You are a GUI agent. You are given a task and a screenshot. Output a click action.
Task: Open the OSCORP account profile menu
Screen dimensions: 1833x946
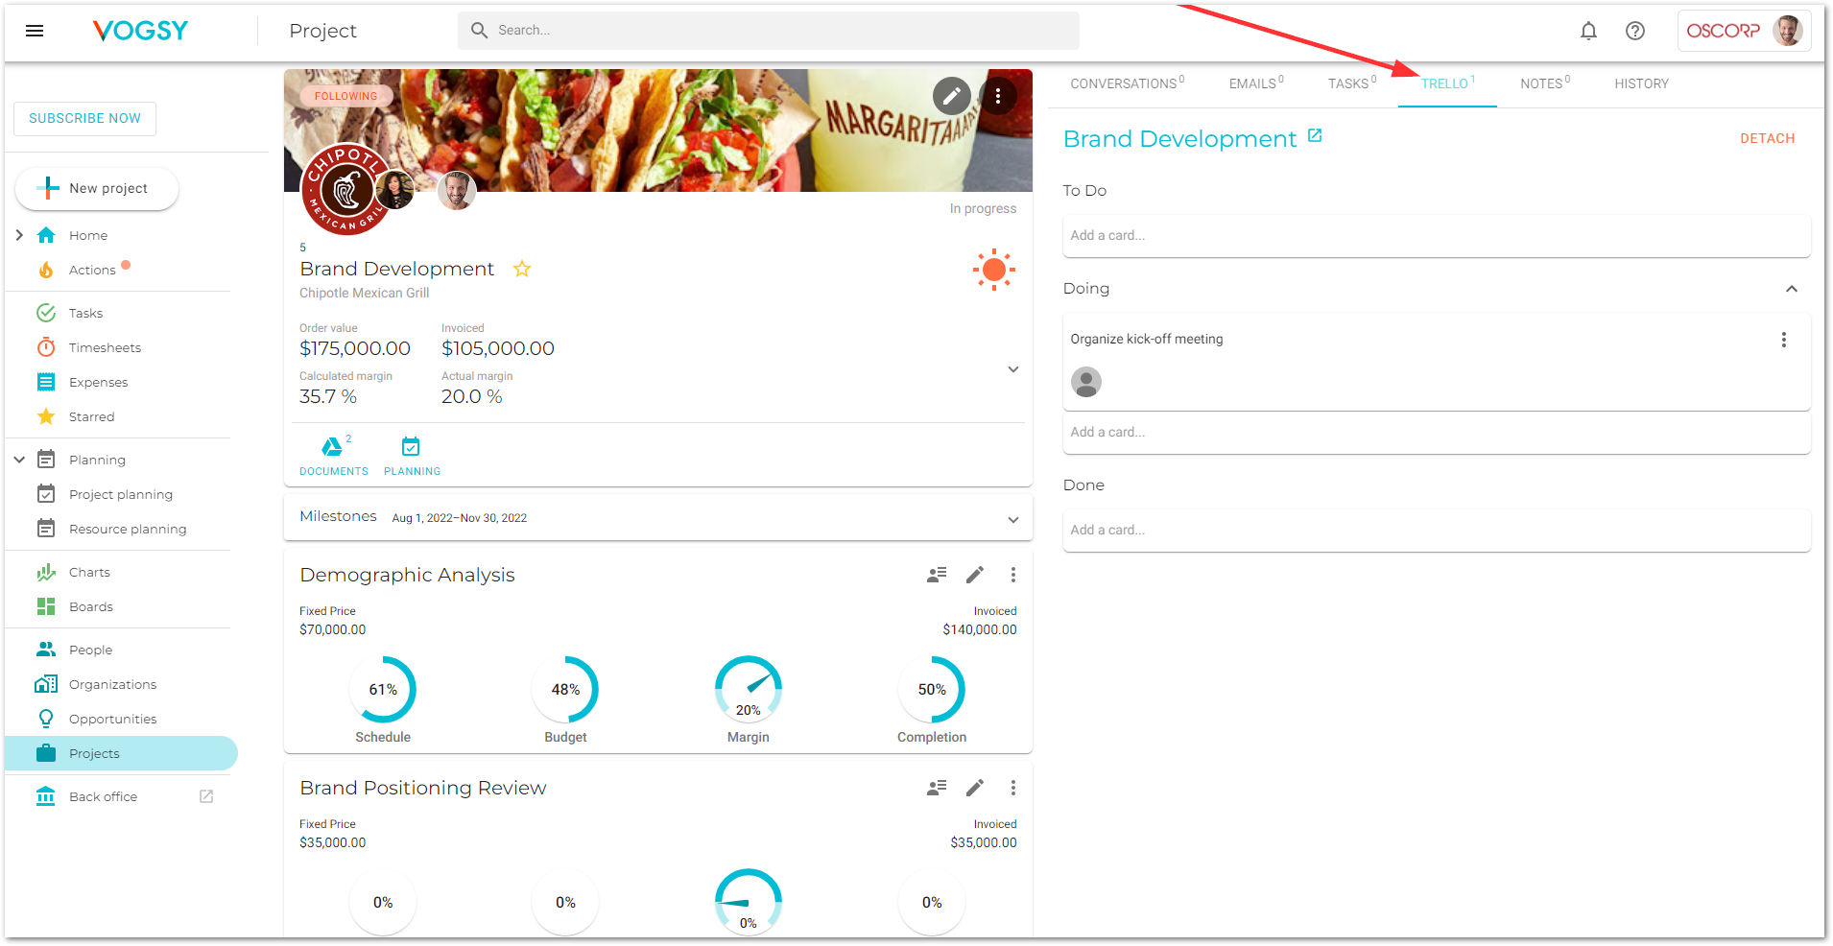pos(1744,31)
